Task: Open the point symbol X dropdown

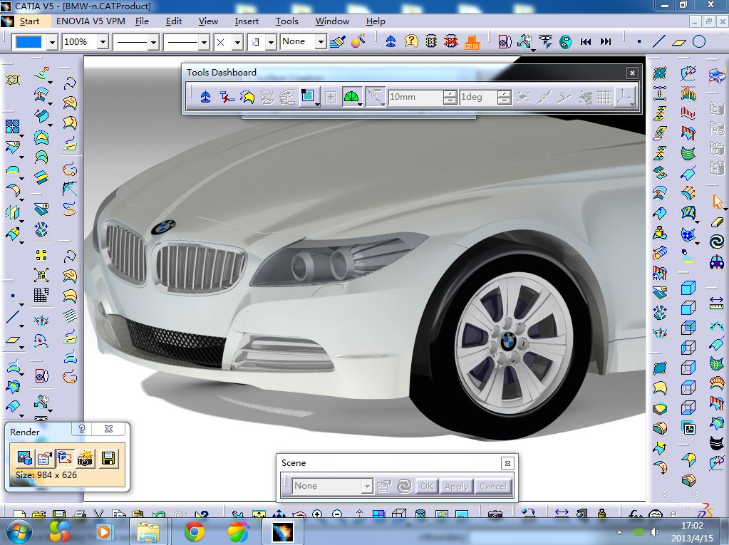Action: click(237, 42)
